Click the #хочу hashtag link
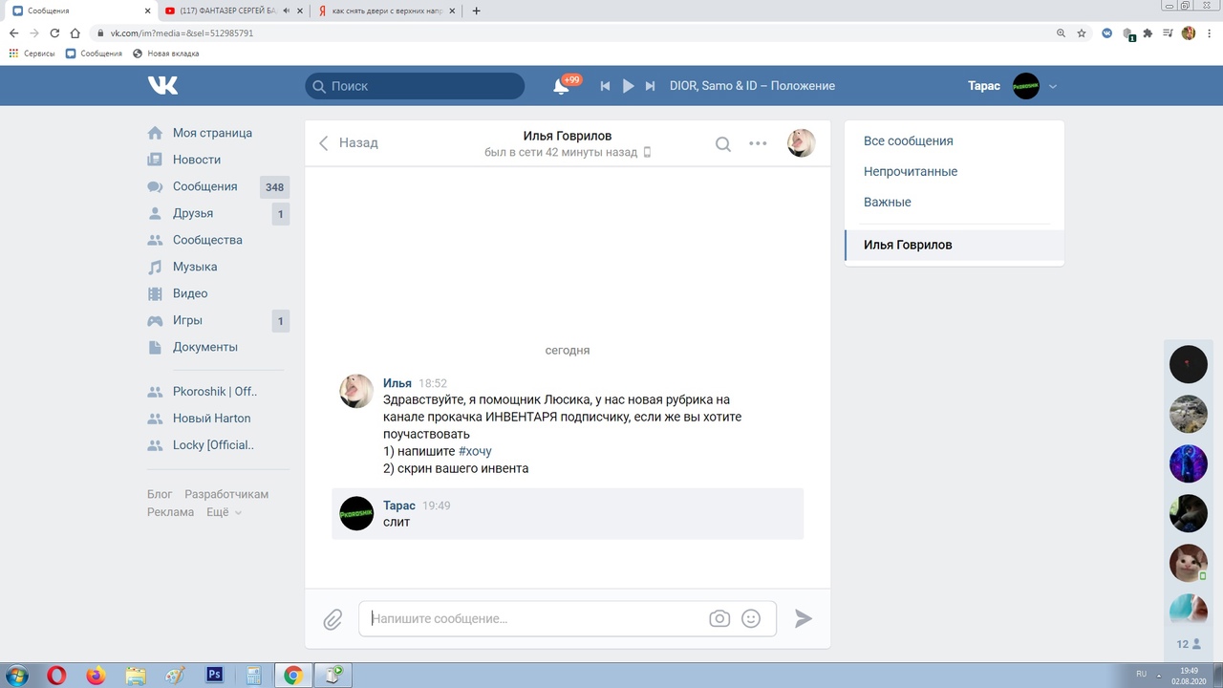Screen dimensions: 1223x688 coord(475,451)
